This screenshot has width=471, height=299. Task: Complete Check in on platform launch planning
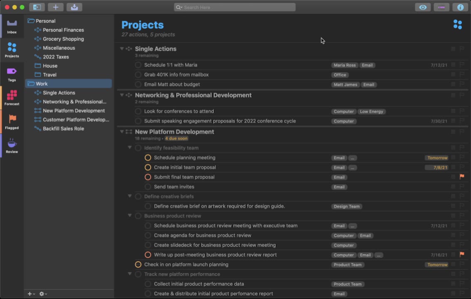point(138,265)
